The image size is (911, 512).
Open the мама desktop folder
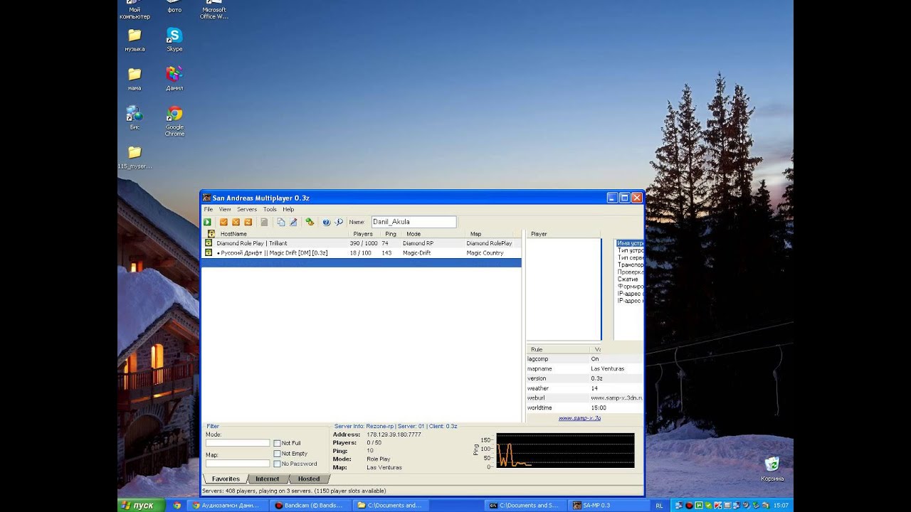tap(135, 78)
